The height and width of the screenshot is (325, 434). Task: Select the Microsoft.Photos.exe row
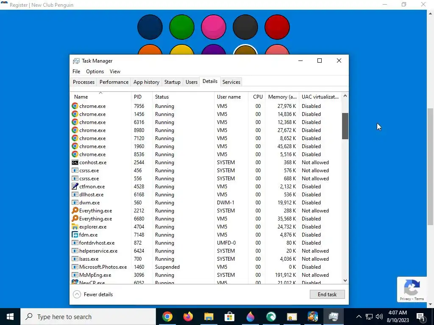pyautogui.click(x=206, y=267)
